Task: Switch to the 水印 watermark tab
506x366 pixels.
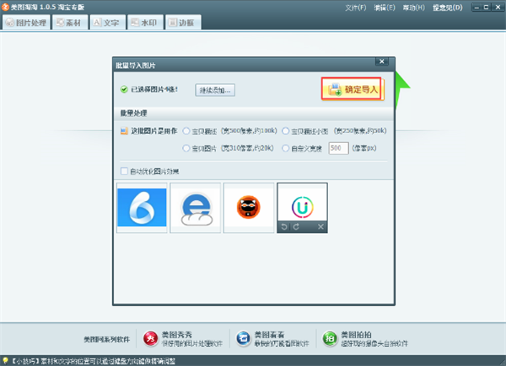Action: 146,22
